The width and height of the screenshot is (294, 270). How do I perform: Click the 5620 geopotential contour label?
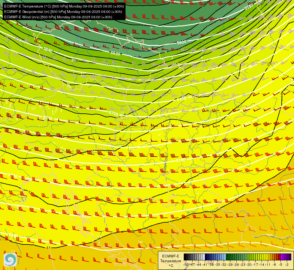(115, 53)
